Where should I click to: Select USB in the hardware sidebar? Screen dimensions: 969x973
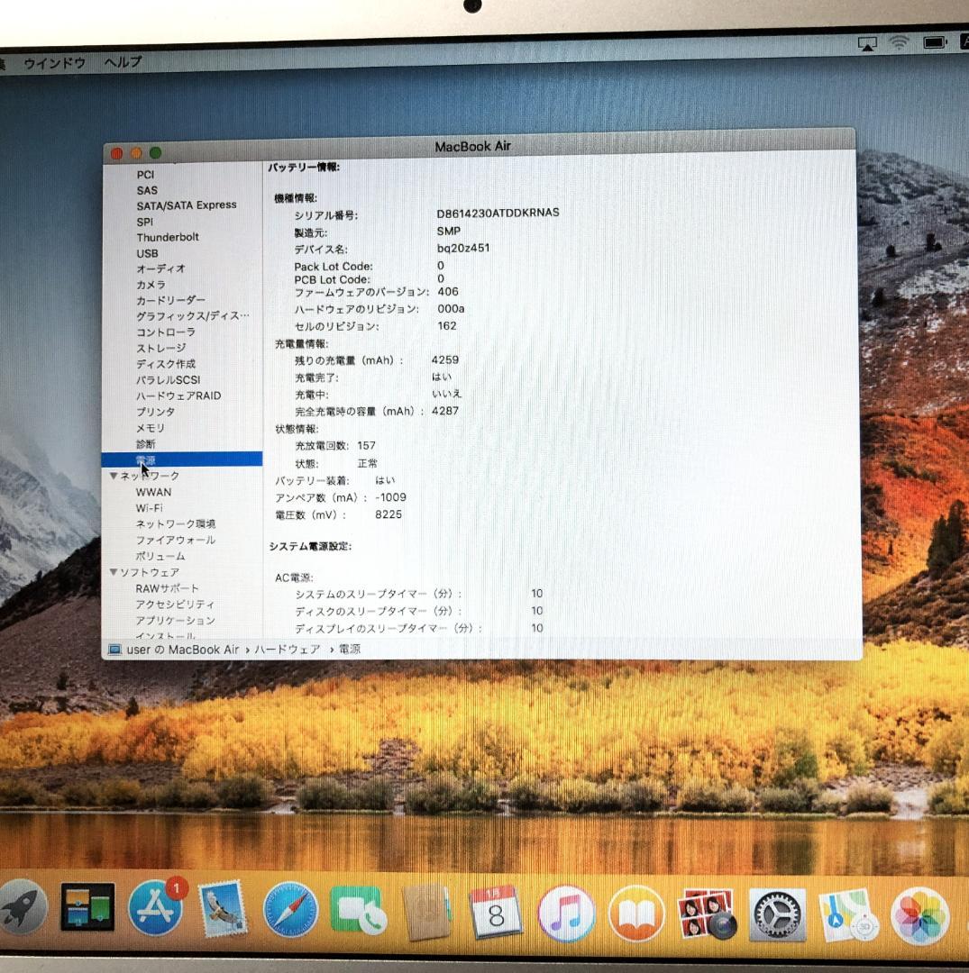pos(149,253)
